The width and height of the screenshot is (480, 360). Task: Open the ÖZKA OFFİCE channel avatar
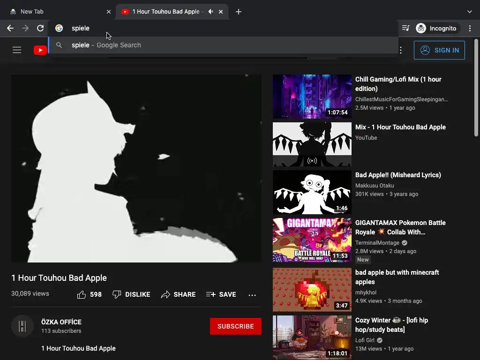tap(22, 326)
